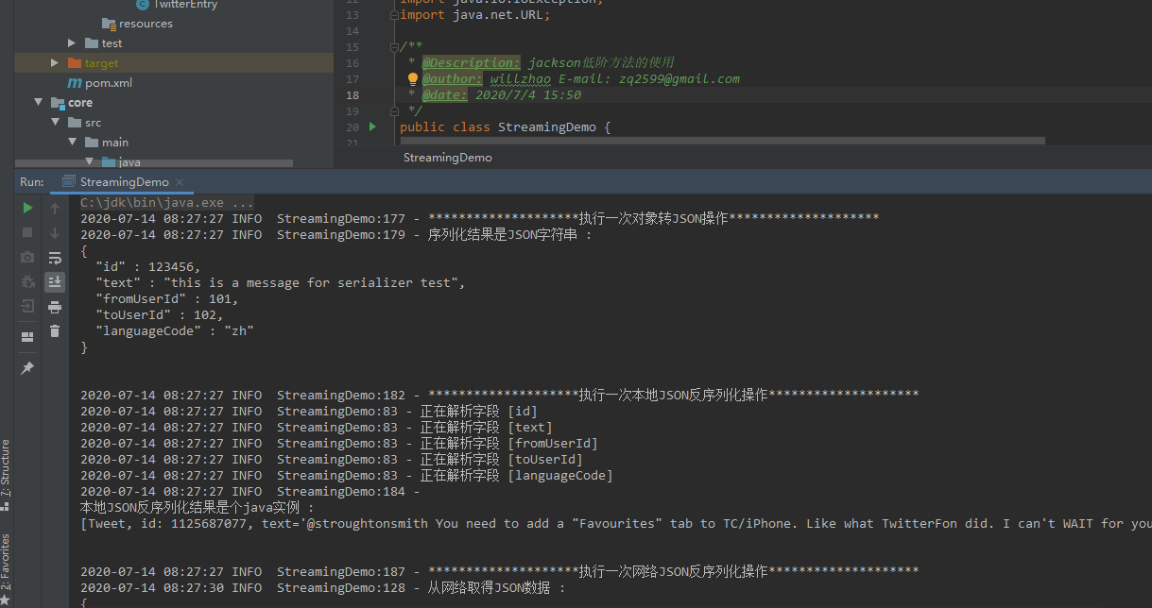Click the gutter run arrow at line 20

(x=372, y=127)
